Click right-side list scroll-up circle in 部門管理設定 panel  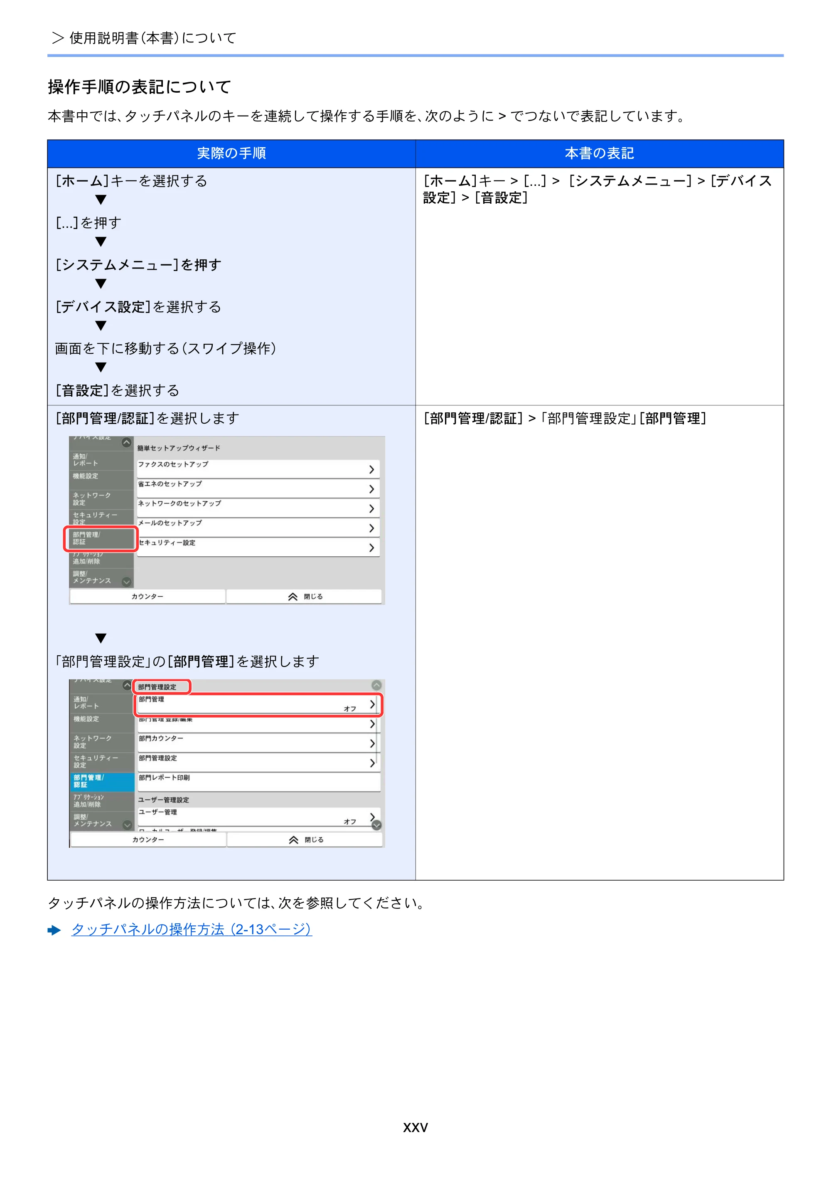[376, 686]
